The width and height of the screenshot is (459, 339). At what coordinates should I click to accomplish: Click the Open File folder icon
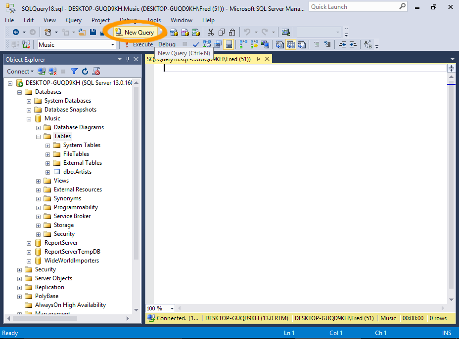[82, 32]
